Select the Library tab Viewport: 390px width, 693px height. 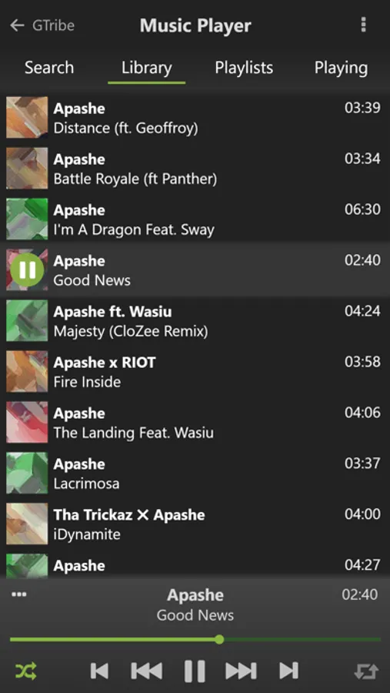147,68
